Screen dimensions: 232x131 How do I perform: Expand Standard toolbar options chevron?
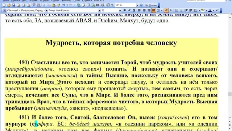point(159,5)
